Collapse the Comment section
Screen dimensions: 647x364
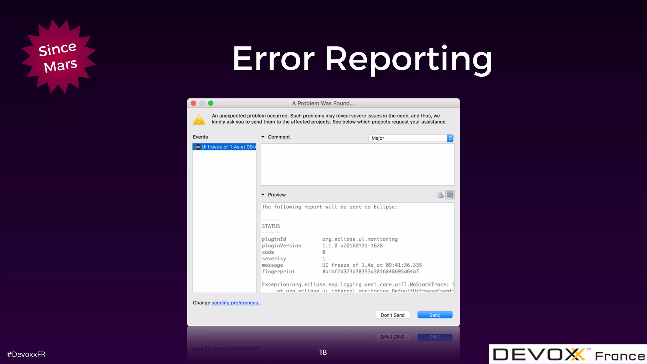(x=263, y=137)
